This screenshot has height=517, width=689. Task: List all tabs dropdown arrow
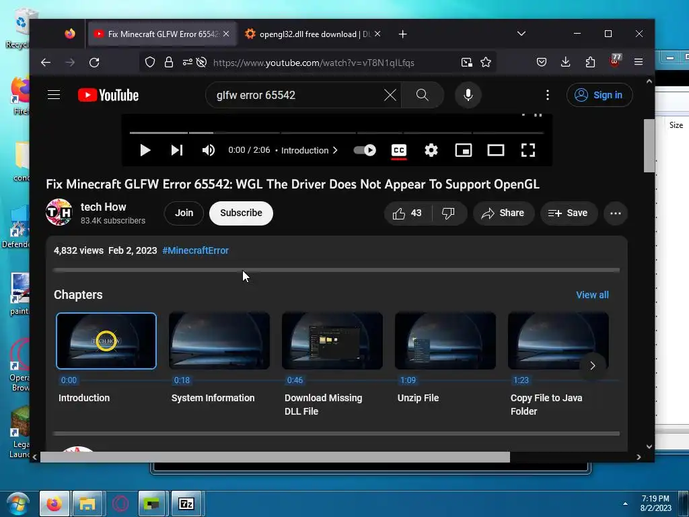(x=521, y=34)
